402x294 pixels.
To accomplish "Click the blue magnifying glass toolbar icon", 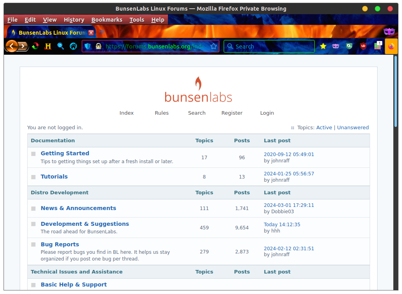I will point(61,46).
